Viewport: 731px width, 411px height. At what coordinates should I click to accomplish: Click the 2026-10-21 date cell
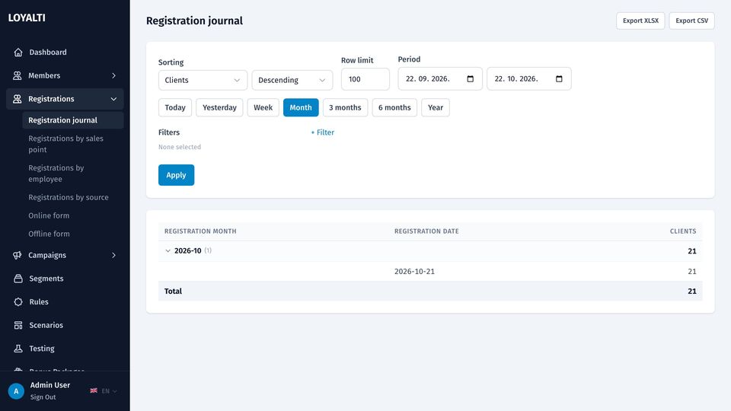coord(414,271)
